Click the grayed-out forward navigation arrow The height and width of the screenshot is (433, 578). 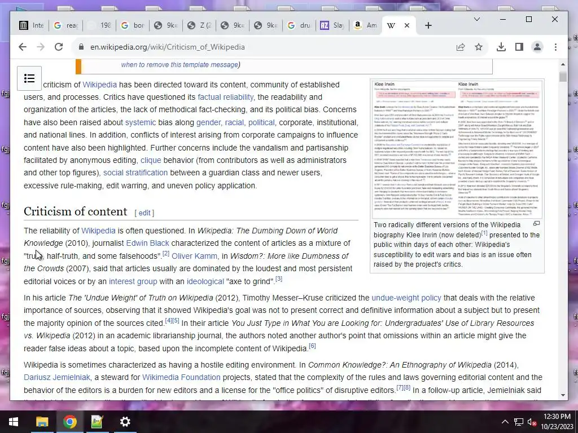[41, 47]
